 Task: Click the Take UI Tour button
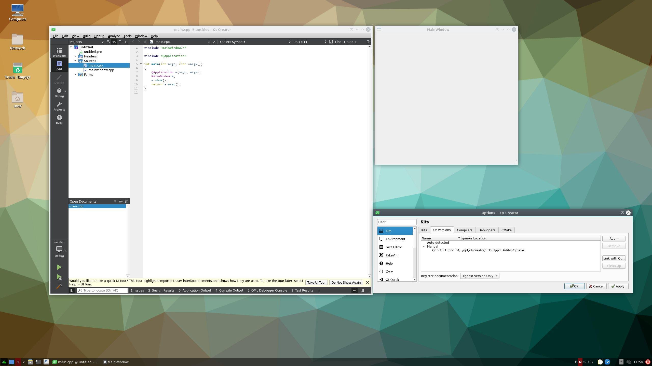[316, 282]
